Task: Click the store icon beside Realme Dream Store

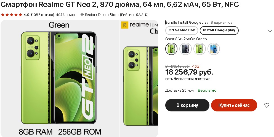Action: (x=82, y=15)
